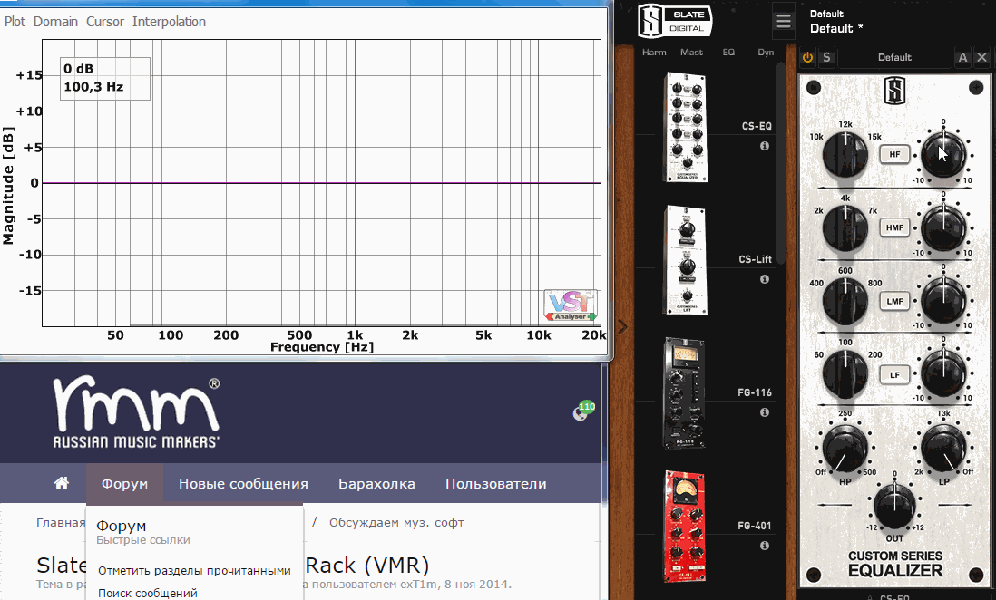Screen dimensions: 996x600
Task: Click the Slate Digital logo
Action: [x=675, y=22]
